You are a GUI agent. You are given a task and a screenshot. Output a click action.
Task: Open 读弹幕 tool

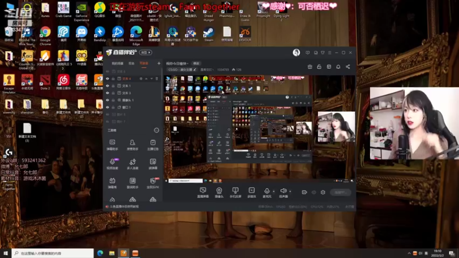[x=153, y=164]
